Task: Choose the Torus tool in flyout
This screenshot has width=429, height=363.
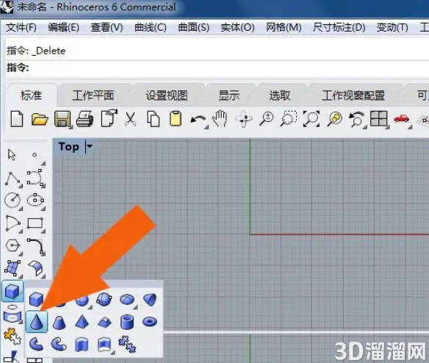Action: click(x=150, y=322)
